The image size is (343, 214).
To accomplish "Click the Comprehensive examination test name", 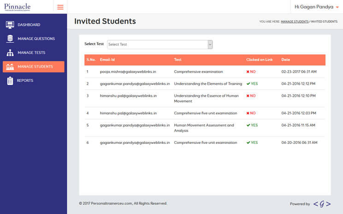I will tap(198, 72).
